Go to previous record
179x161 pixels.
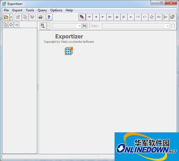[96, 17]
